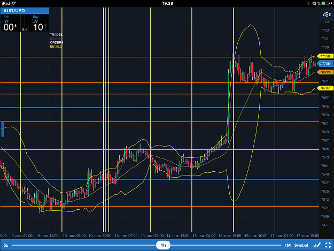Image resolution: width=334 pixels, height=251 pixels.
Task: Toggle the SMA 5 indicator label
Action: 55,39
